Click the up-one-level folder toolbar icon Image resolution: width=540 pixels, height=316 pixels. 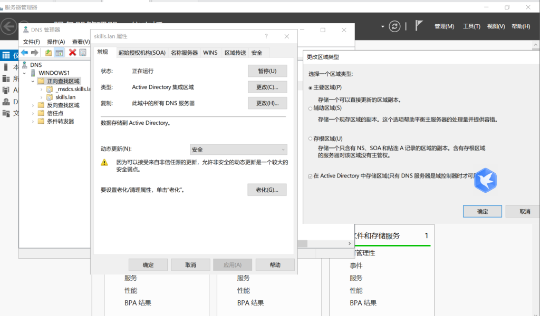pos(49,53)
